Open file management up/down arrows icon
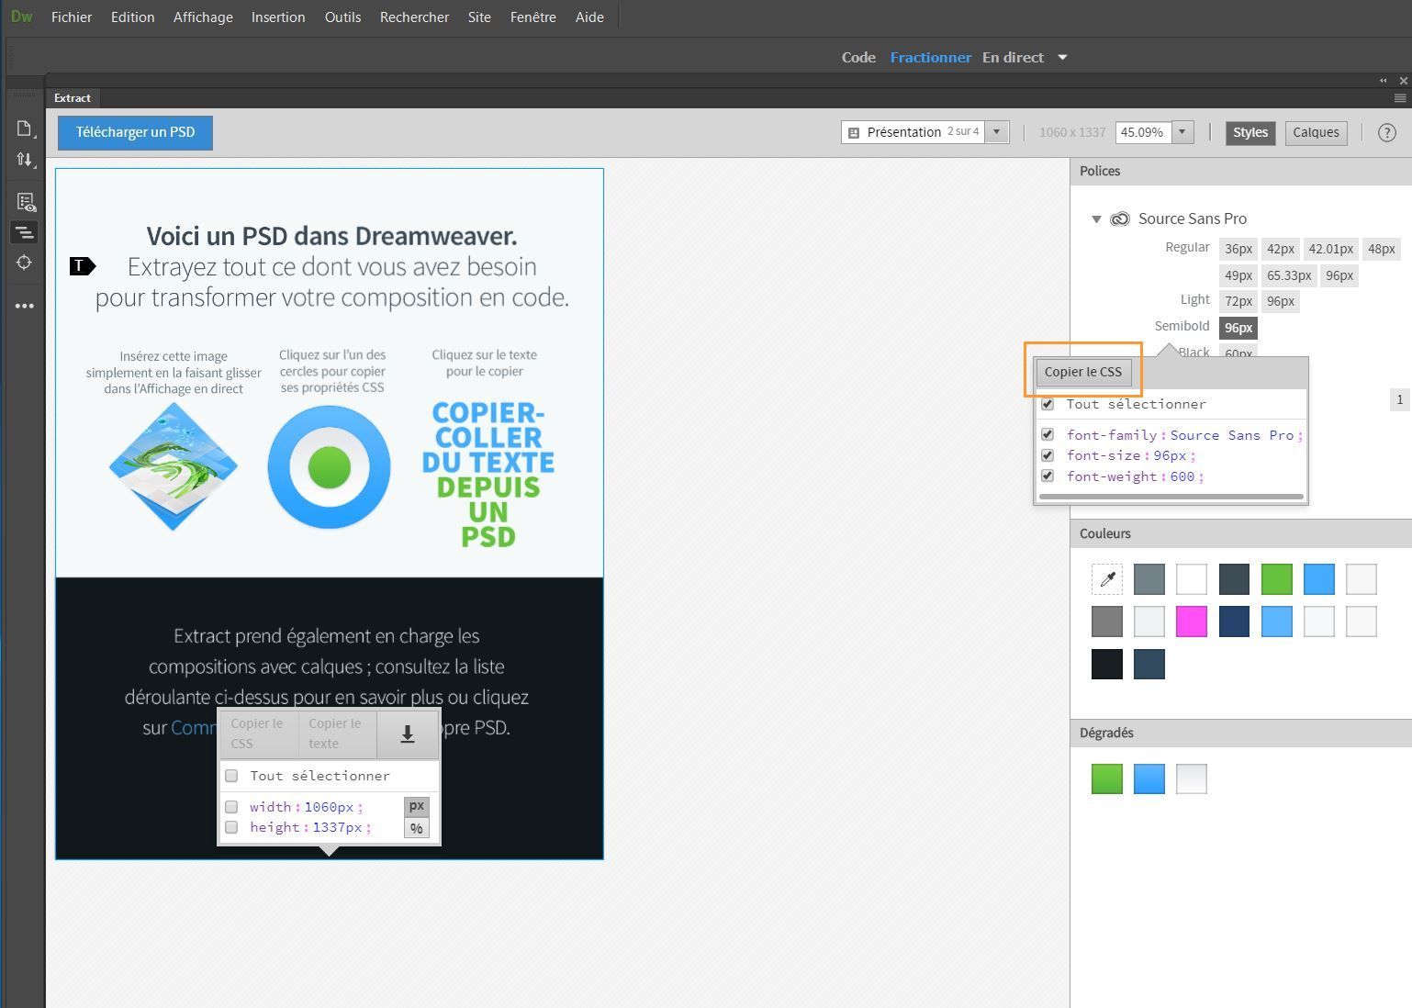The width and height of the screenshot is (1412, 1008). click(25, 160)
